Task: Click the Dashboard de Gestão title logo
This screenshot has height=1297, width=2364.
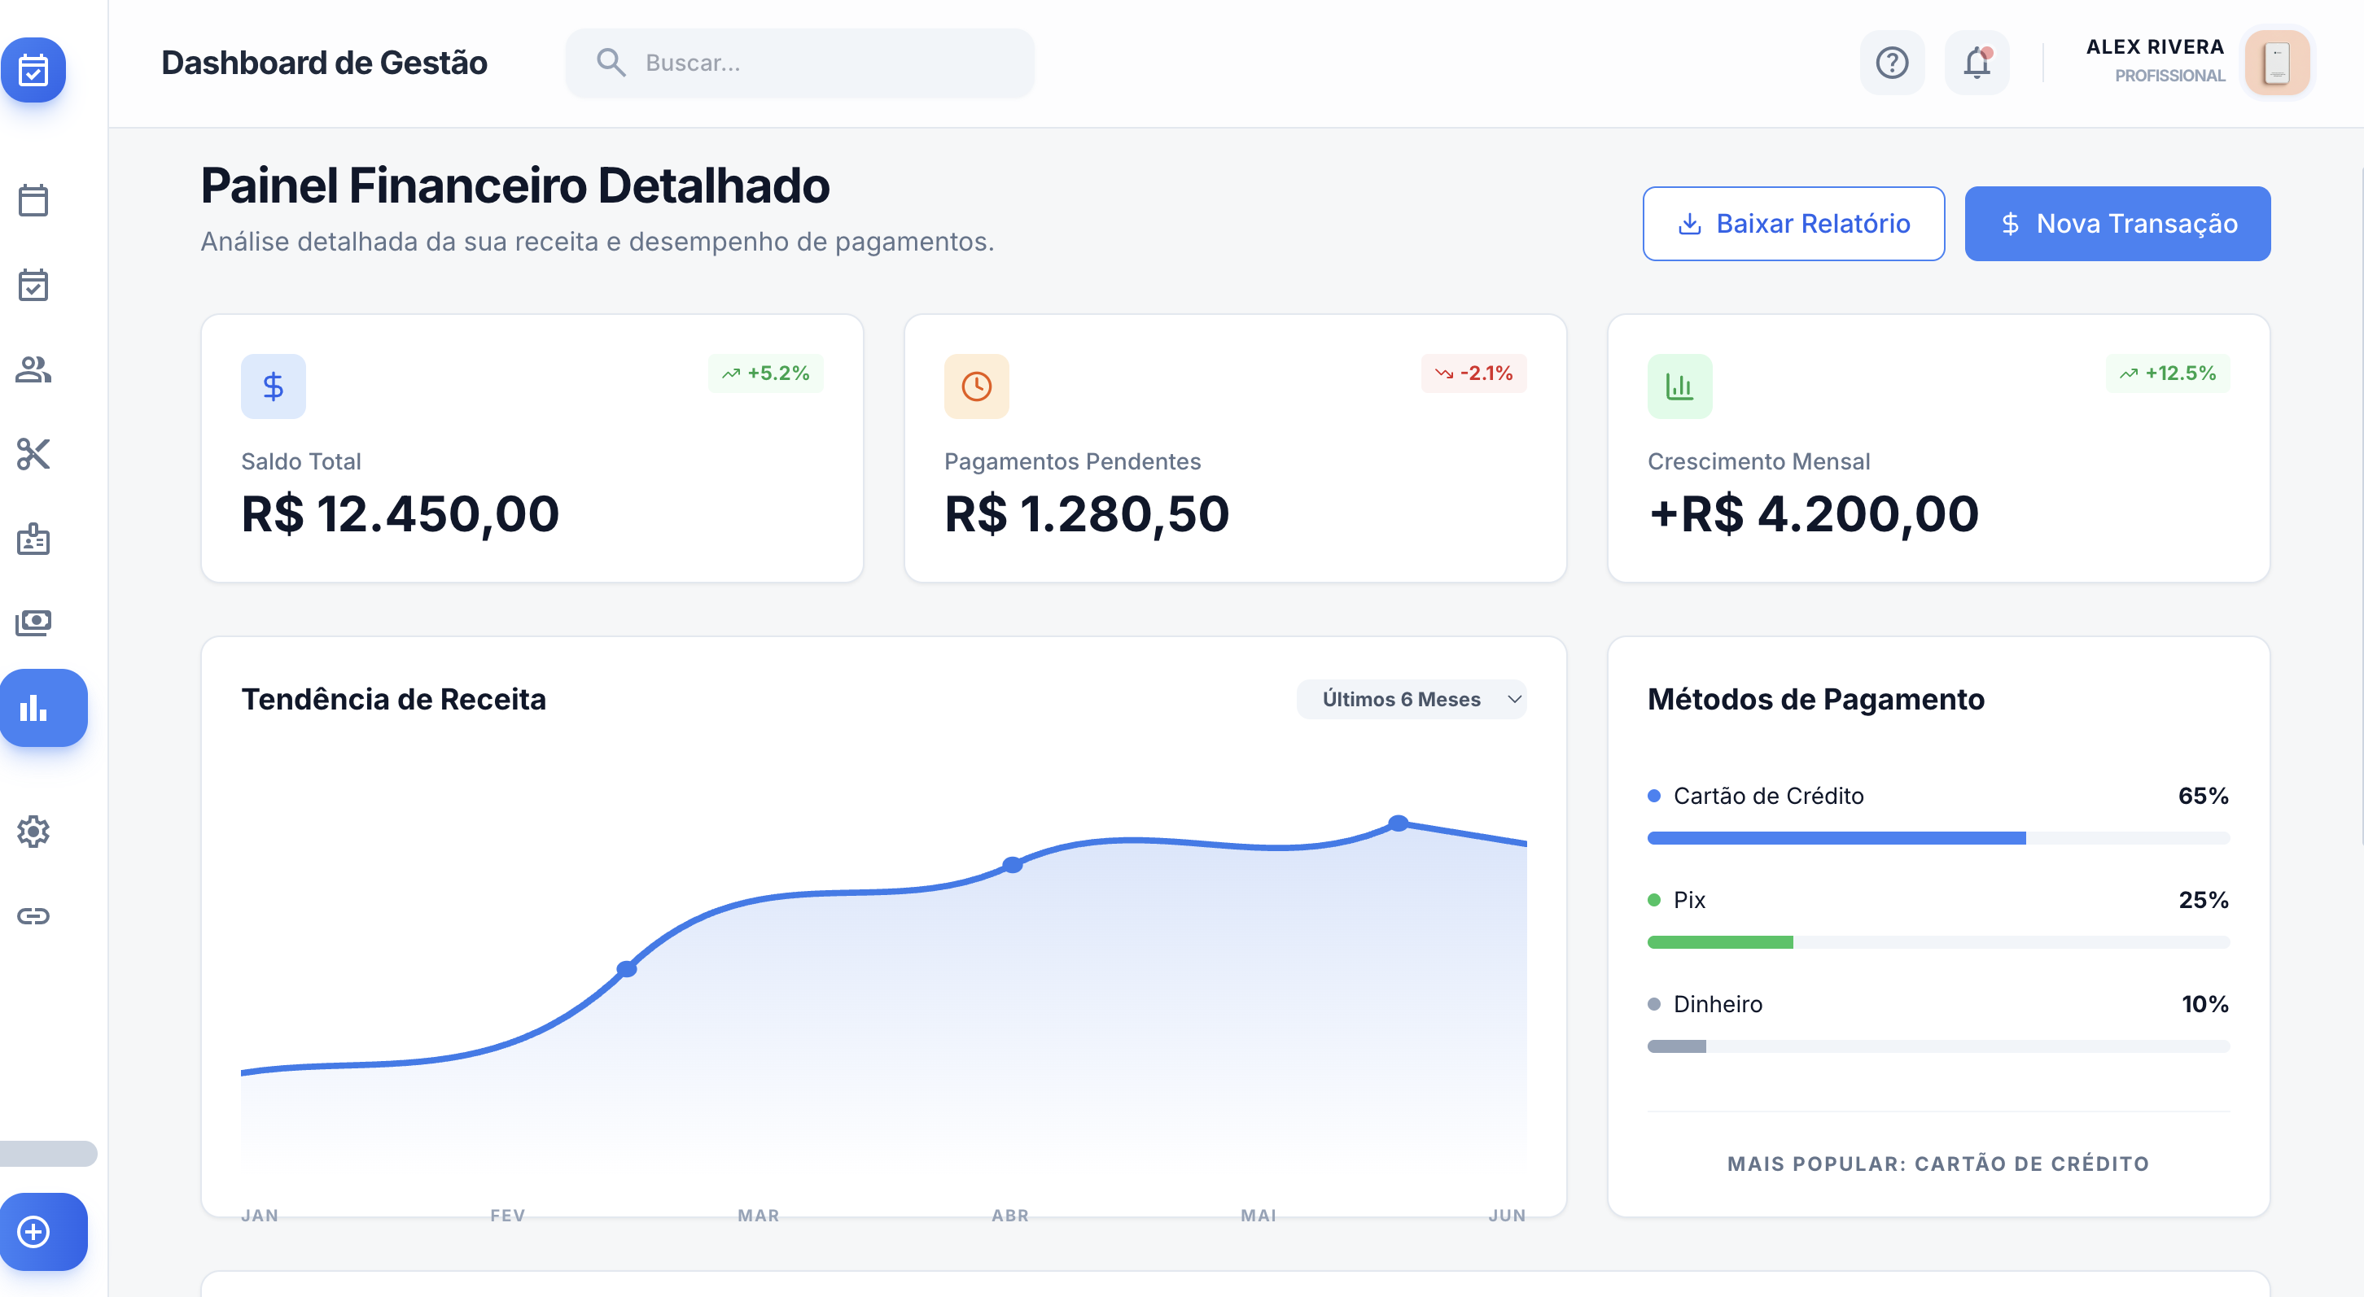Action: point(325,63)
